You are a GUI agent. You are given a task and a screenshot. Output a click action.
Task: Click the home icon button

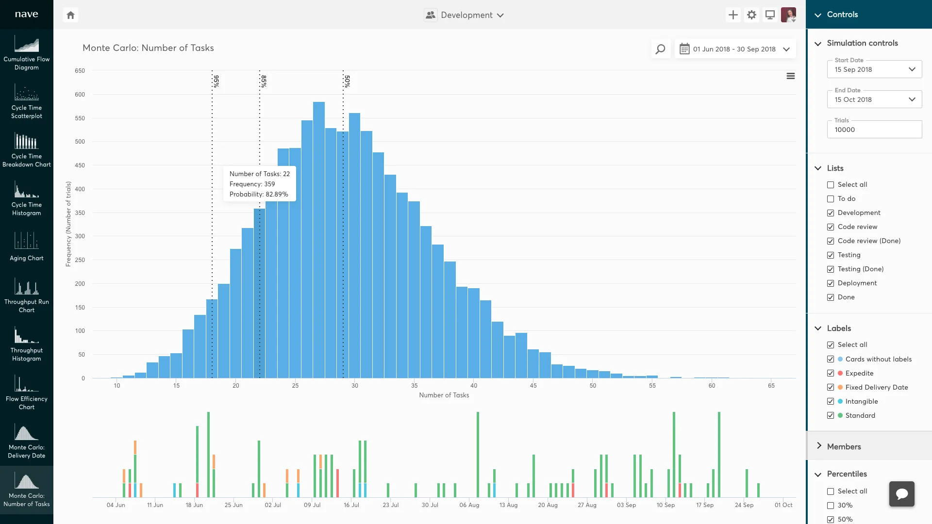pyautogui.click(x=71, y=15)
